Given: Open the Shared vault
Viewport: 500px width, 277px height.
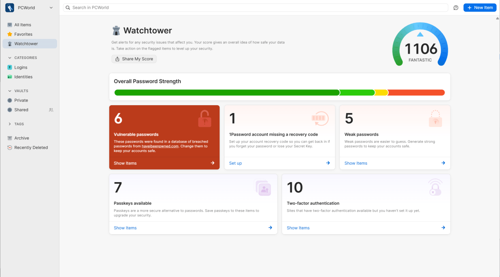Looking at the screenshot, I should click(21, 110).
